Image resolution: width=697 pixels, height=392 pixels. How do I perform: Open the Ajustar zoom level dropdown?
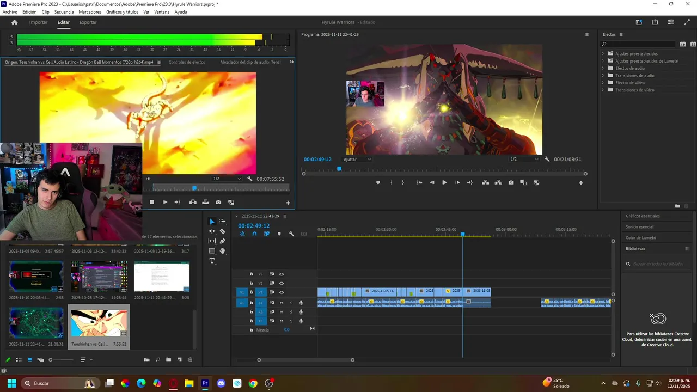357,160
